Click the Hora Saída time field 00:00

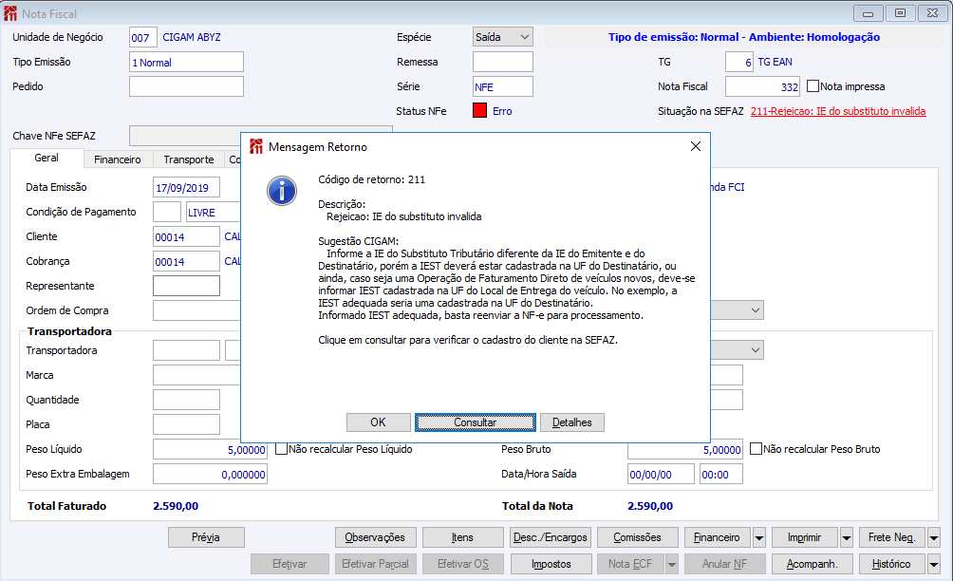[x=720, y=474]
